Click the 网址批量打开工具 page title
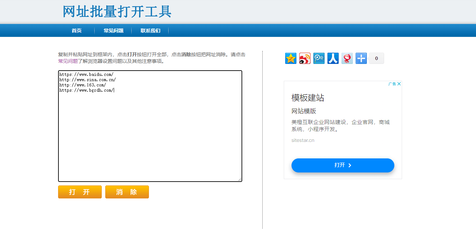This screenshot has height=229, width=476. pos(117,12)
